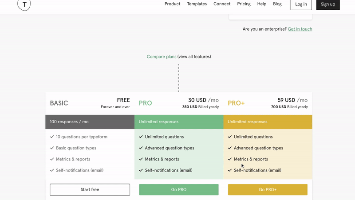355x200 pixels.
Task: Click checkmark beside PRO+ Unlimited questions
Action: pos(230,137)
